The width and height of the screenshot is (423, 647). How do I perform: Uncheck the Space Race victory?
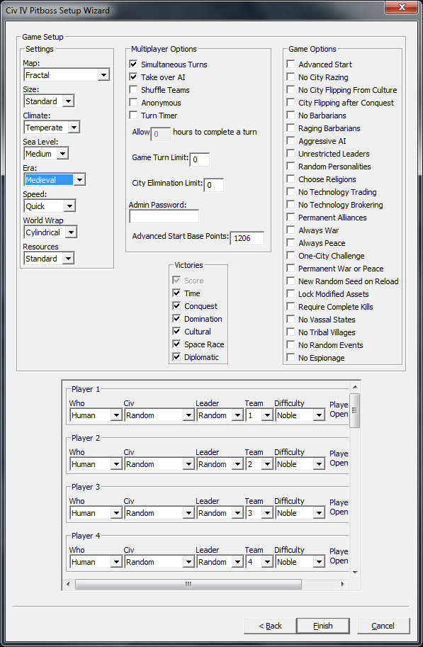(176, 344)
